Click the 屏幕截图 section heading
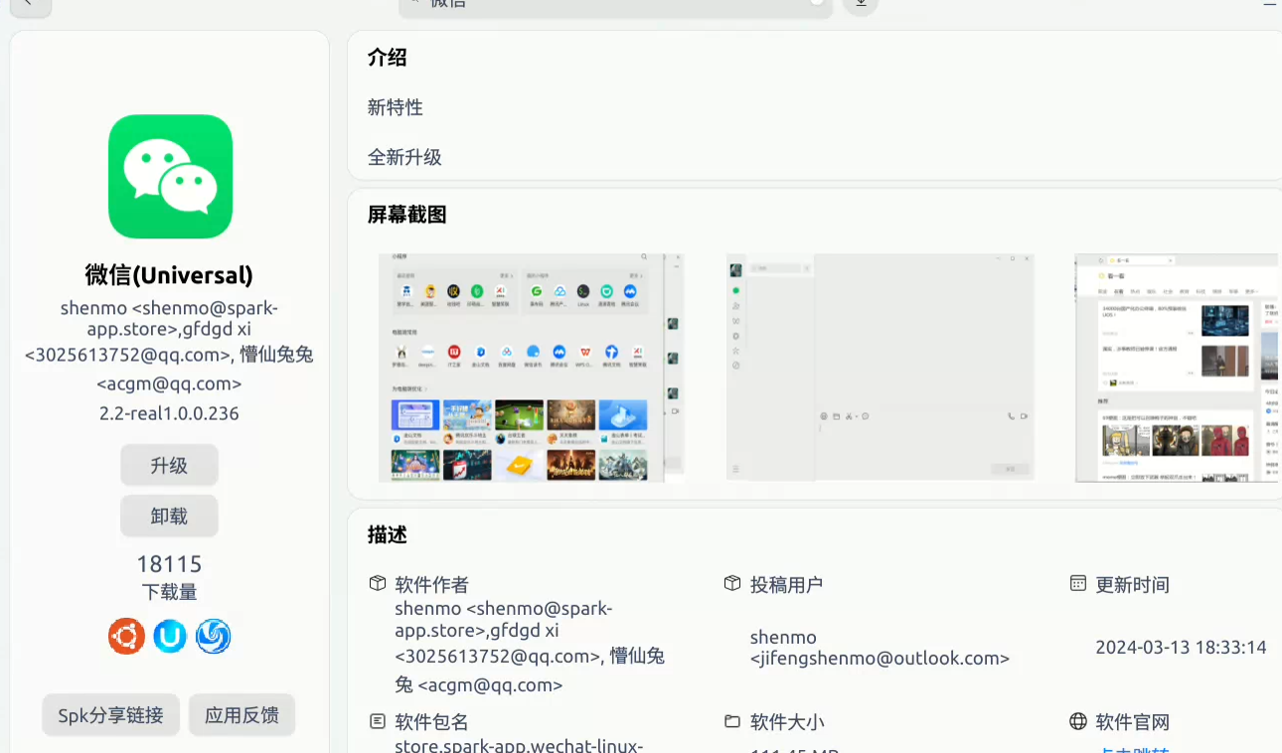1282x753 pixels. [x=407, y=215]
